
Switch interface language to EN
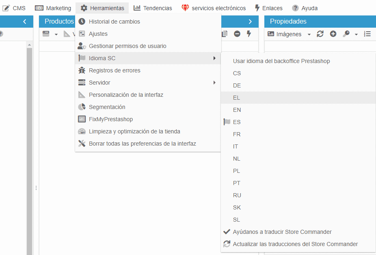[x=237, y=110]
